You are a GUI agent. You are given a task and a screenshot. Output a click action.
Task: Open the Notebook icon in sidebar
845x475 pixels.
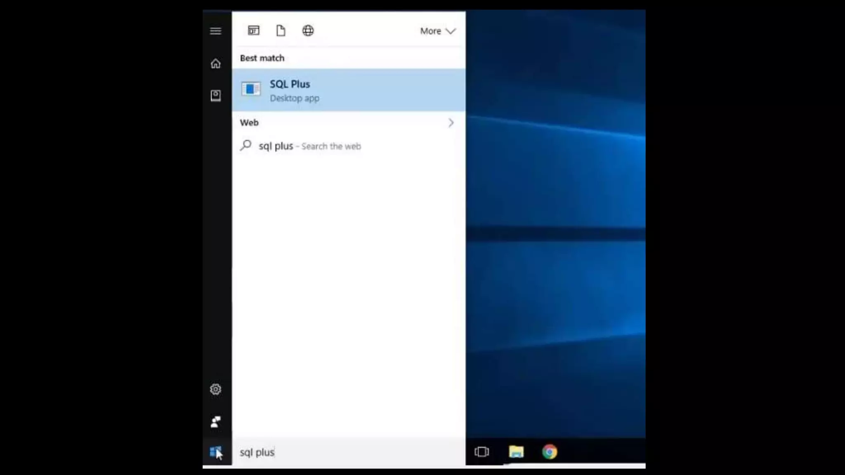[215, 96]
